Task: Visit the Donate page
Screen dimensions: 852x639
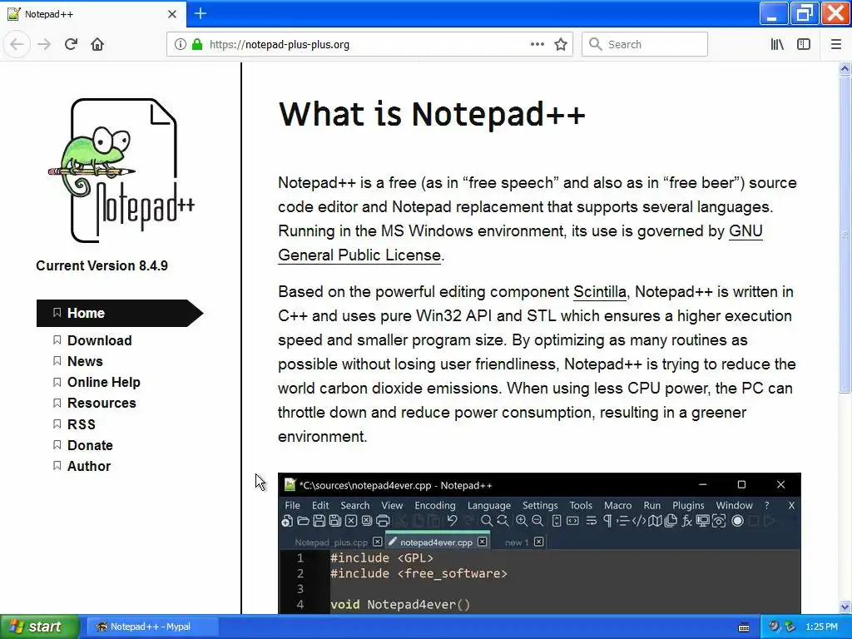Action: pos(90,445)
